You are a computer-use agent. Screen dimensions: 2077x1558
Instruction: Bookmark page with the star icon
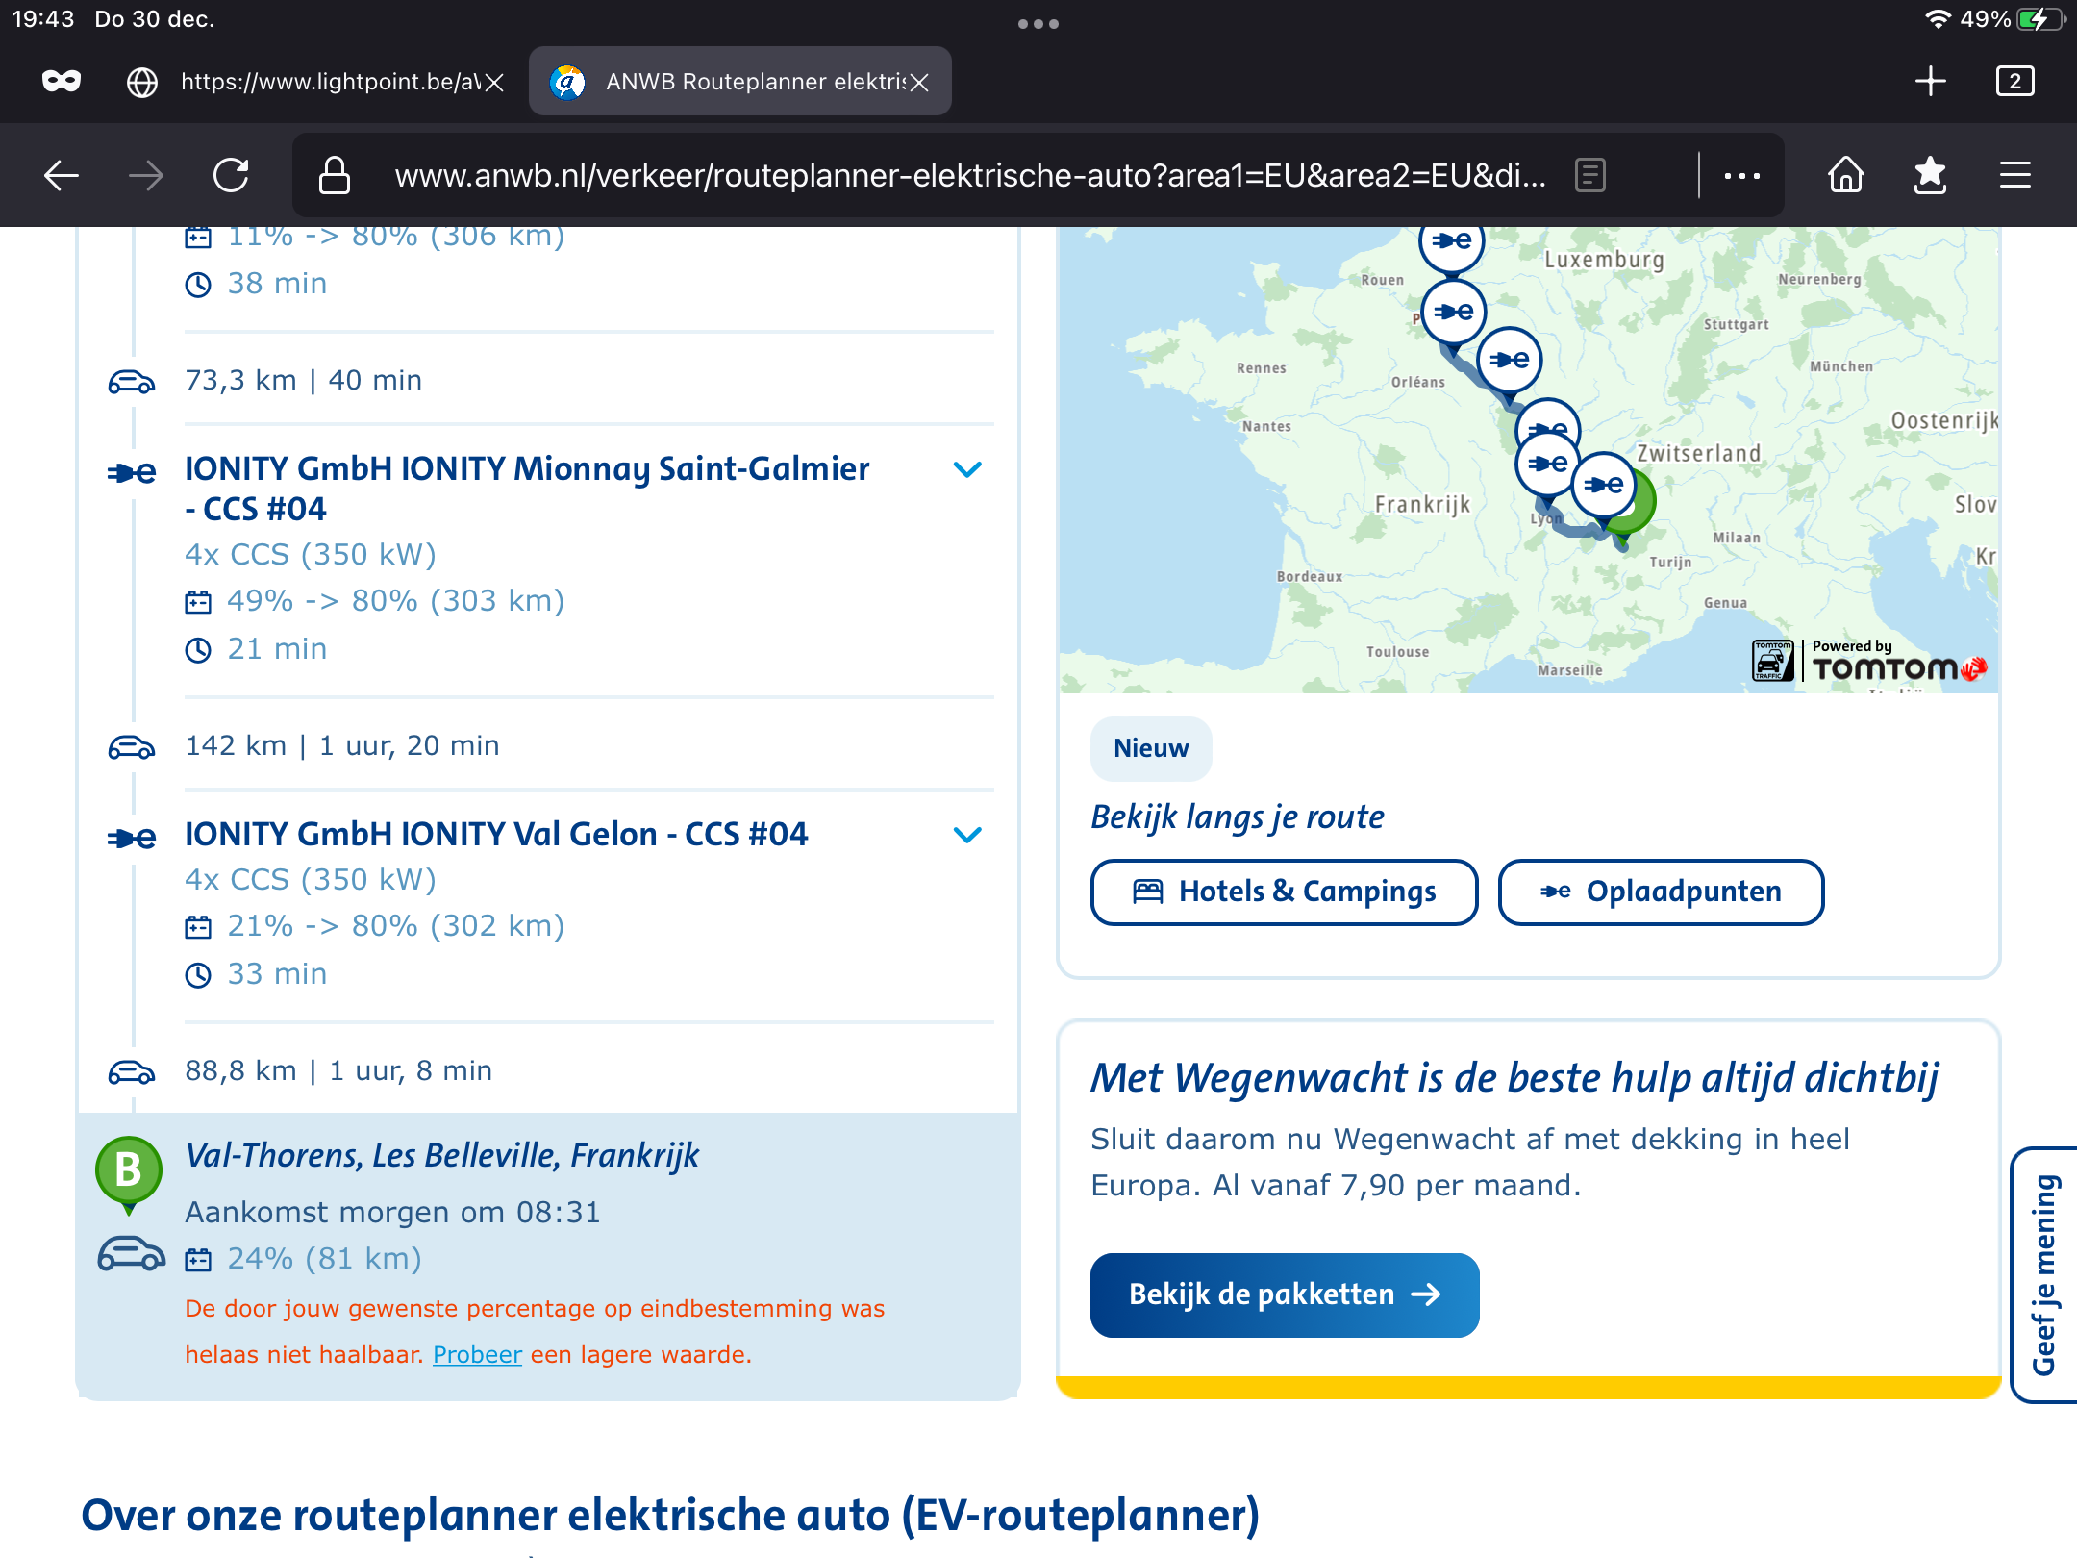(1930, 175)
